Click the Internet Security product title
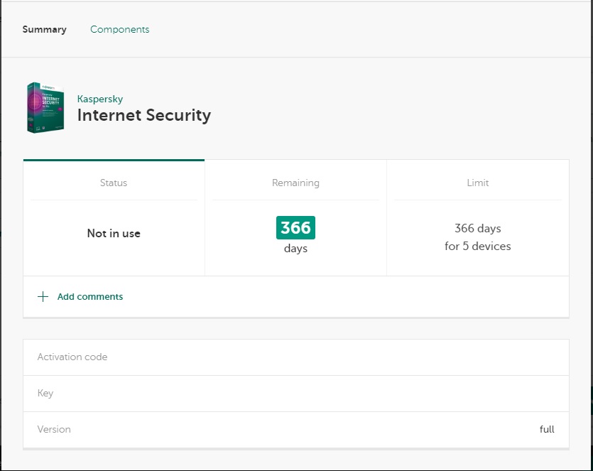593x471 pixels. click(x=144, y=115)
